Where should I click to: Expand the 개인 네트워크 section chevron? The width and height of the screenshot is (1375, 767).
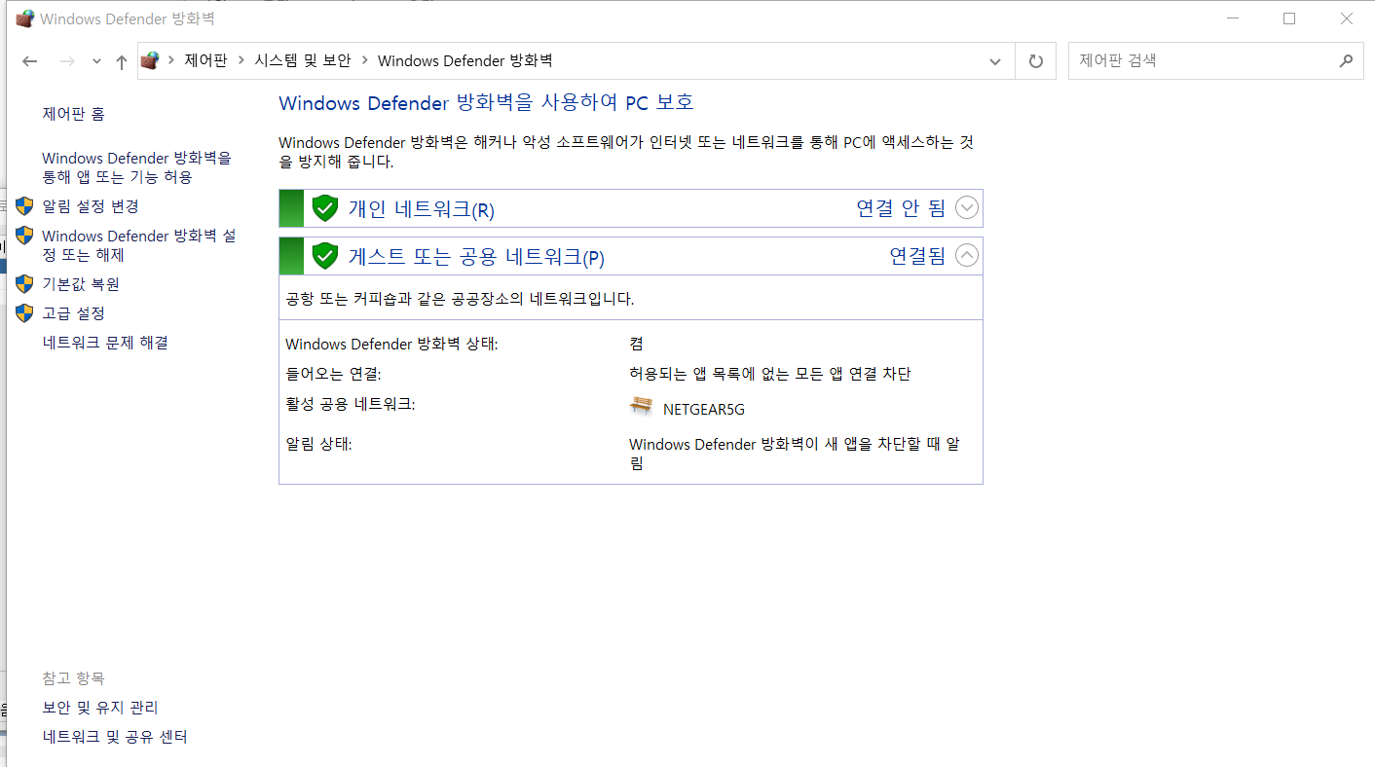[x=966, y=207]
